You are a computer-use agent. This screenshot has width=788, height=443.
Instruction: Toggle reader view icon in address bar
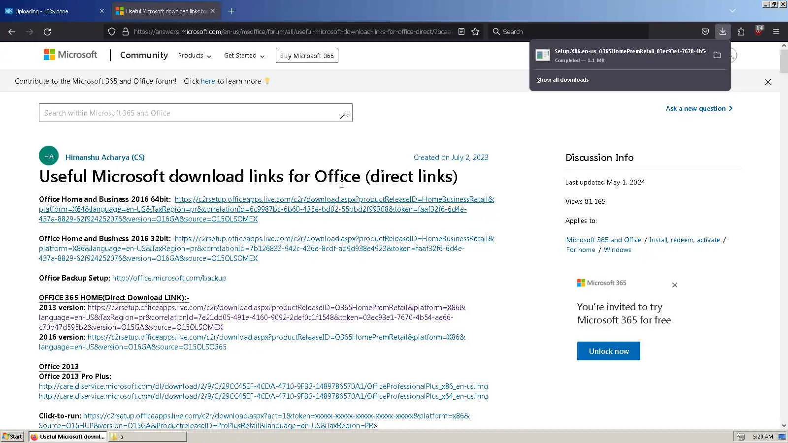click(x=461, y=32)
